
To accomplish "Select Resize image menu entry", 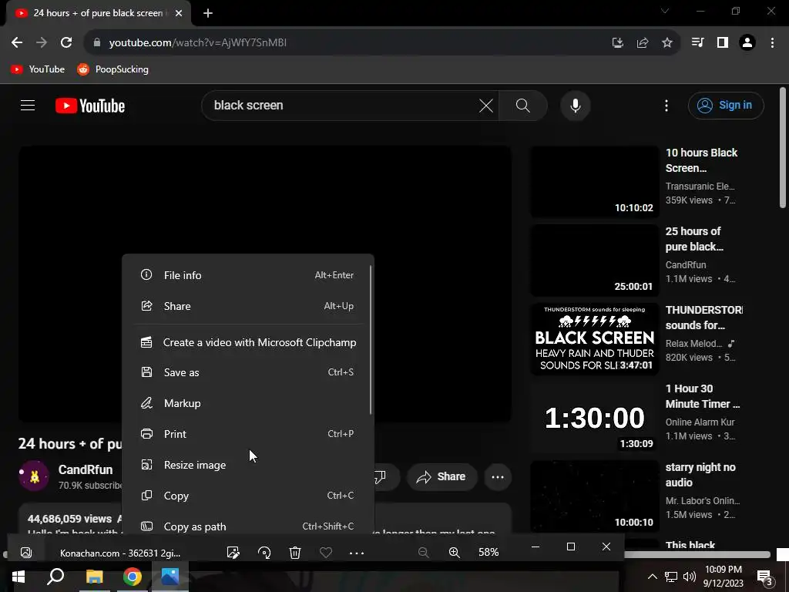I will tap(247, 465).
